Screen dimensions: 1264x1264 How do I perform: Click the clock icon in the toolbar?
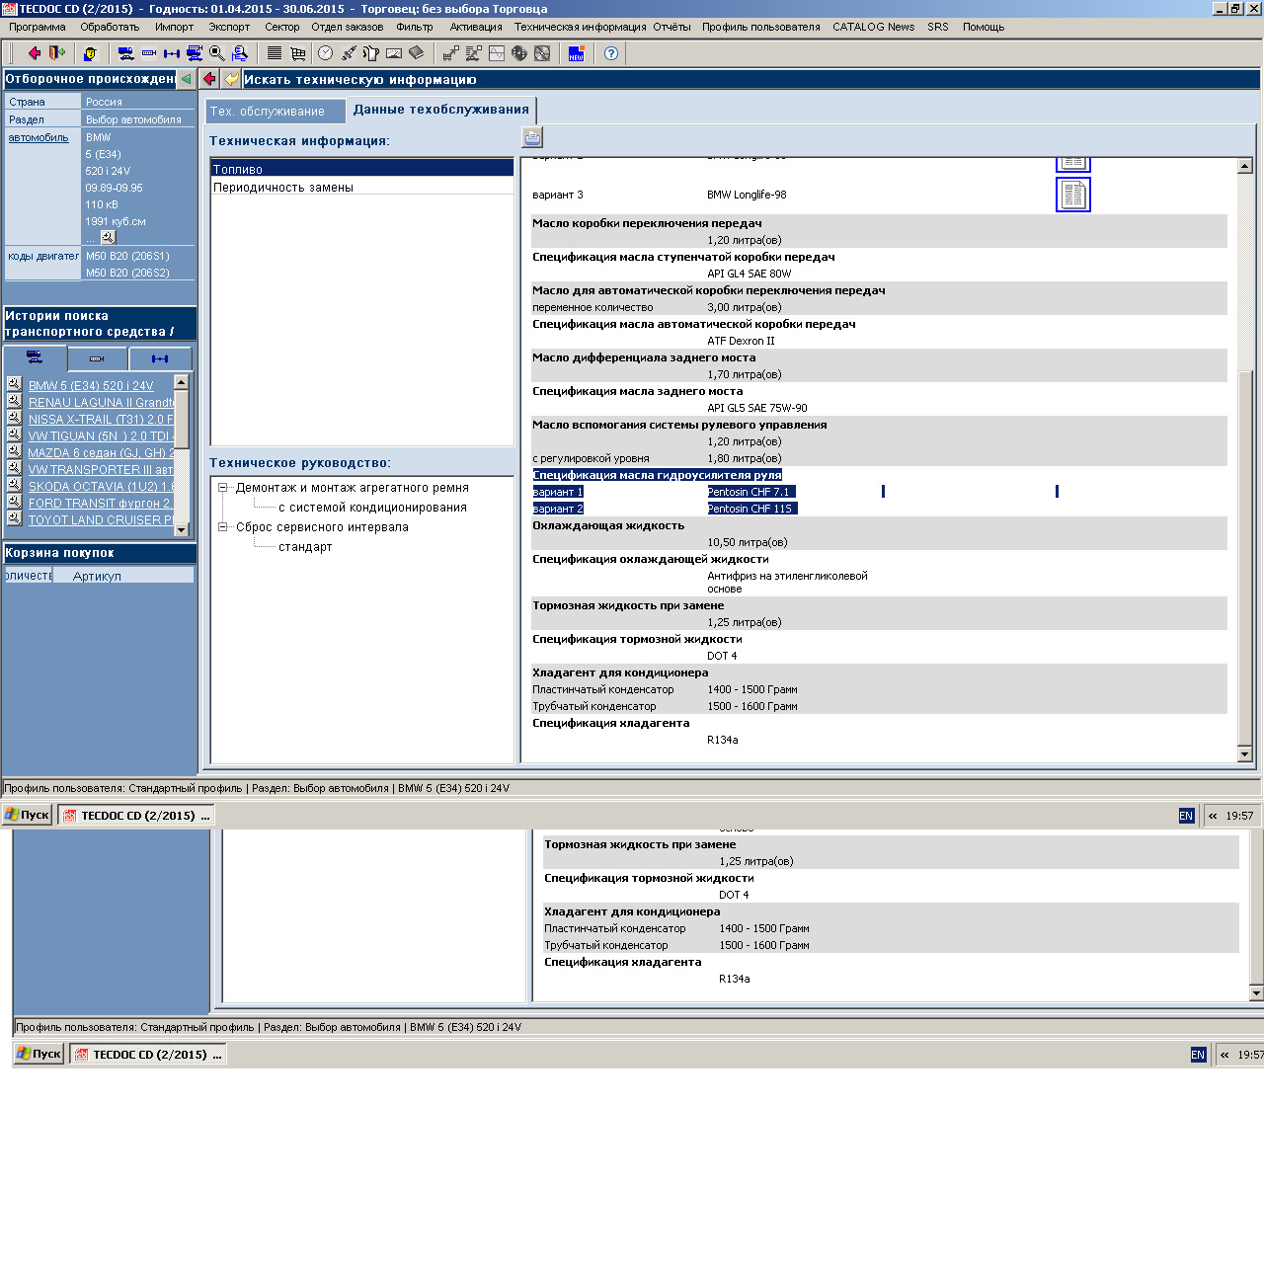tap(325, 53)
